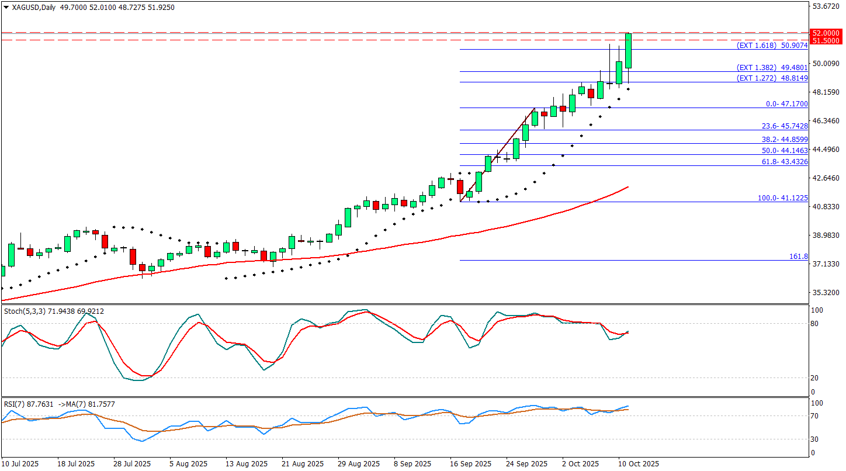
Task: Select the 38.2 Fibonacci level label
Action: pyautogui.click(x=785, y=140)
